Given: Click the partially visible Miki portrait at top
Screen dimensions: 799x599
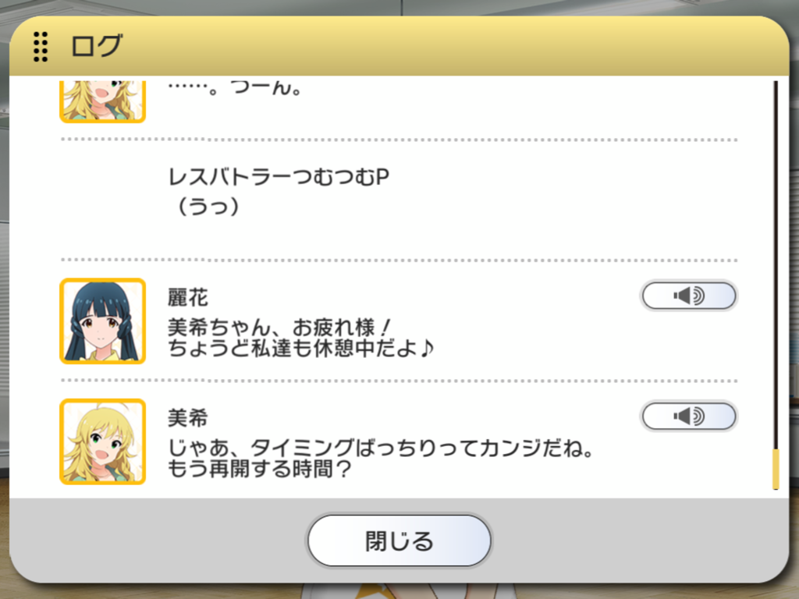Looking at the screenshot, I should click(x=103, y=101).
